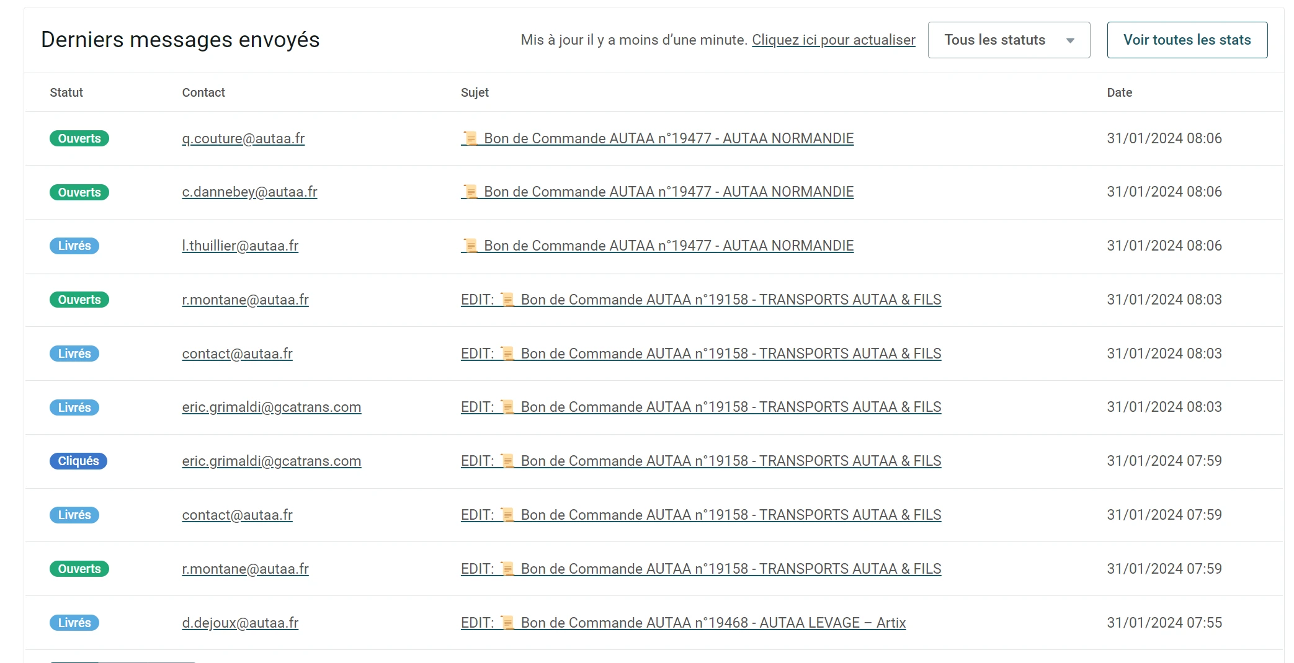
Task: Open the Tous les statuts dropdown
Action: coord(1008,40)
